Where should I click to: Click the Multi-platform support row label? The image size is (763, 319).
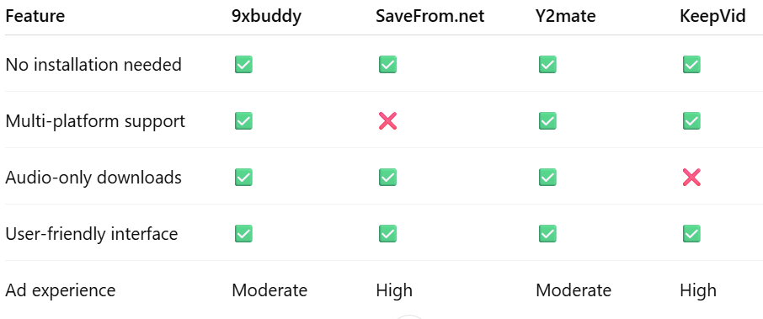[x=95, y=121]
